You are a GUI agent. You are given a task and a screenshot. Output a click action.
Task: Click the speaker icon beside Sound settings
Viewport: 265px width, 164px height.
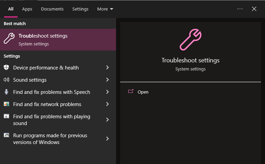pyautogui.click(x=6, y=80)
